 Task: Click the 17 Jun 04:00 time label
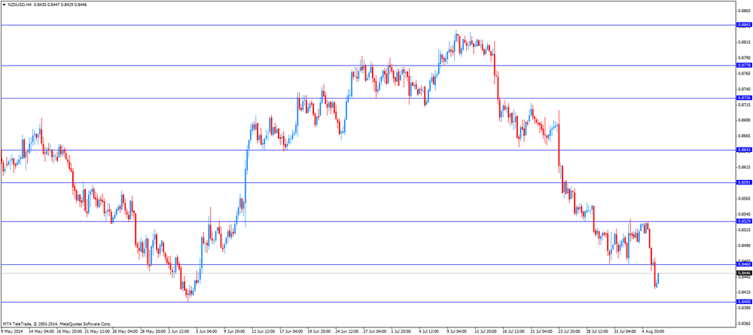pyautogui.click(x=291, y=332)
